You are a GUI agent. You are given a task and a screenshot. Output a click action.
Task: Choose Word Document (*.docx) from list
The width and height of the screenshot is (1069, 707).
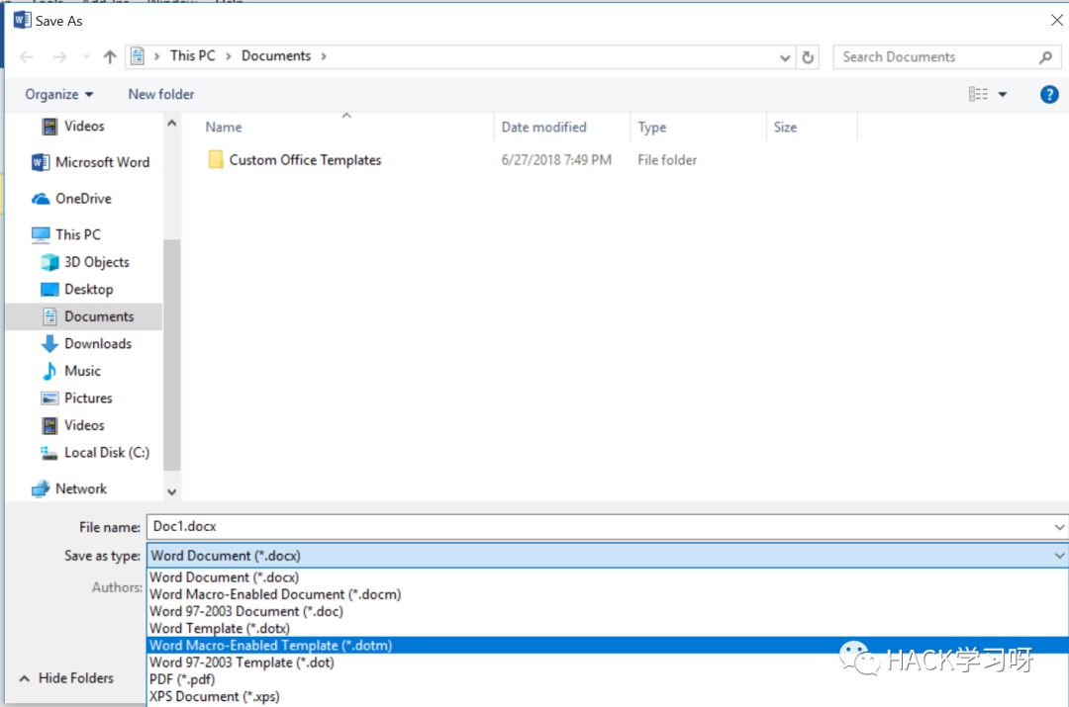click(x=224, y=576)
